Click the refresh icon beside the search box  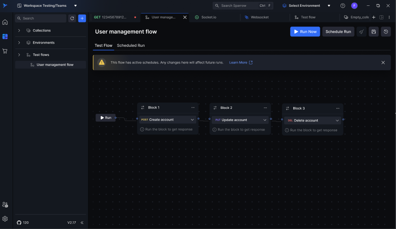[72, 18]
